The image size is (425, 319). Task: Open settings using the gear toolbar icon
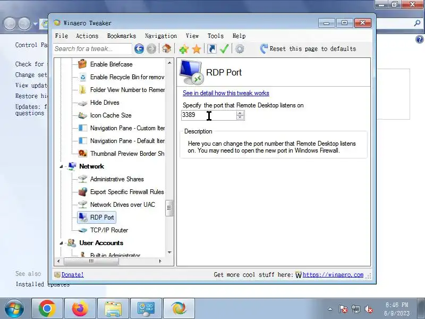tap(240, 49)
